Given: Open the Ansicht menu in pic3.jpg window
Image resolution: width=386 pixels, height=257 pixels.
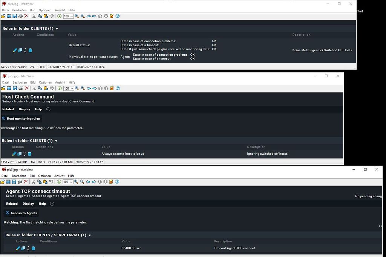Looking at the screenshot, I should coord(59,176).
